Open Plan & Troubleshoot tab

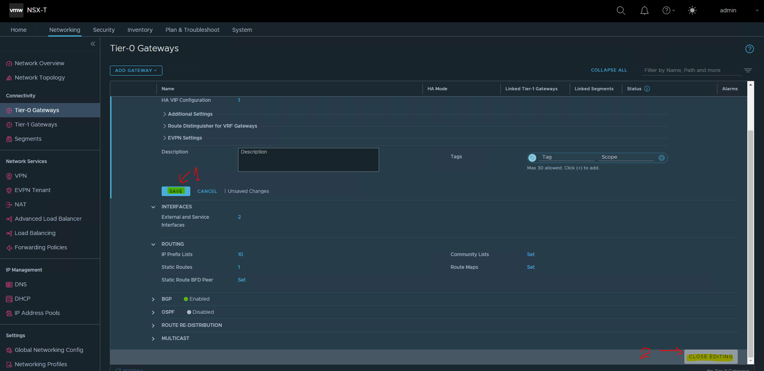coord(192,30)
